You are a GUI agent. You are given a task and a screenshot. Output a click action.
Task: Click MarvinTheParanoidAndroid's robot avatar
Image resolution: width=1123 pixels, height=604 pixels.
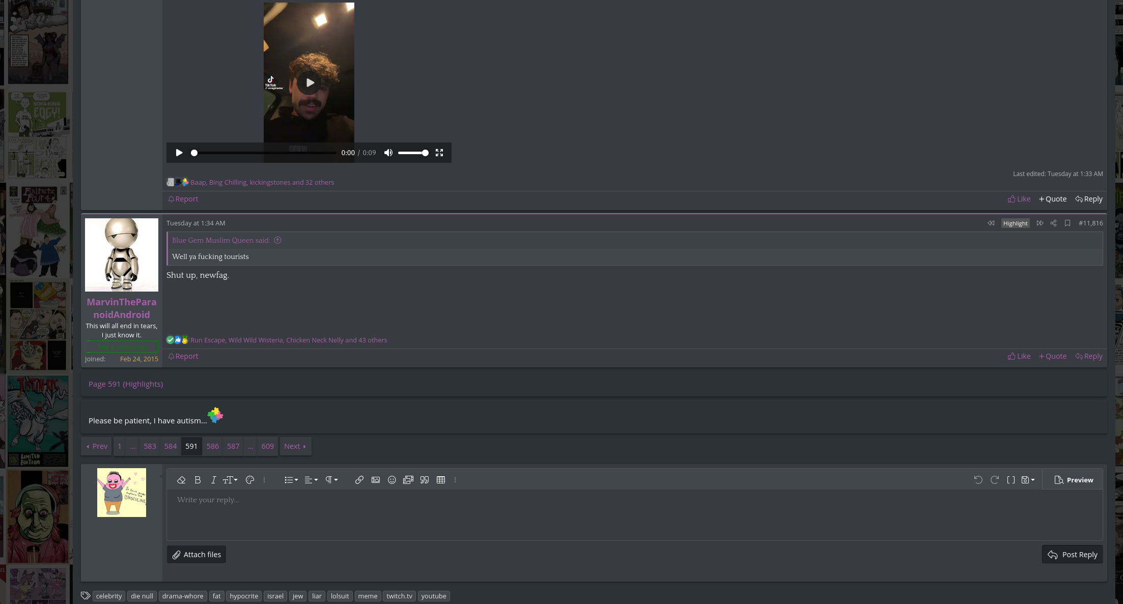pos(122,254)
